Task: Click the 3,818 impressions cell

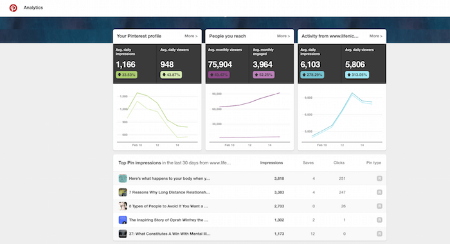Action: tap(279, 179)
